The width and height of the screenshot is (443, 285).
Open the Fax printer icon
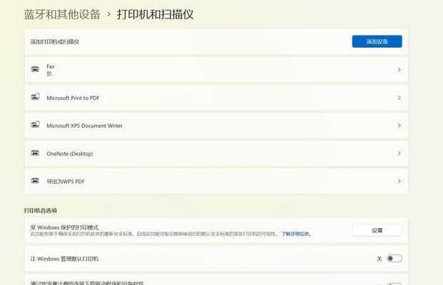[35, 70]
